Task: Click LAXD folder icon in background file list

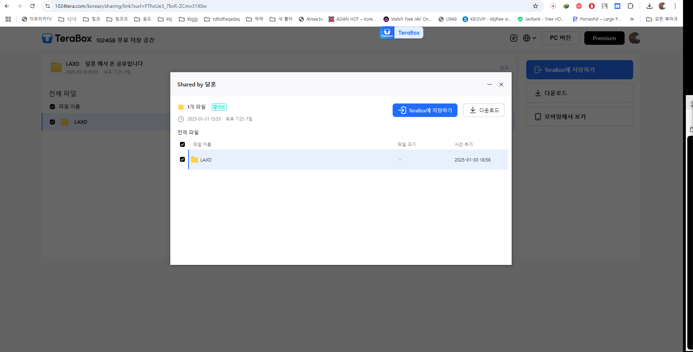Action: pyautogui.click(x=64, y=122)
